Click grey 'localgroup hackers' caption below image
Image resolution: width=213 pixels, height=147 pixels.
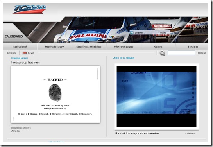[x=21, y=128]
